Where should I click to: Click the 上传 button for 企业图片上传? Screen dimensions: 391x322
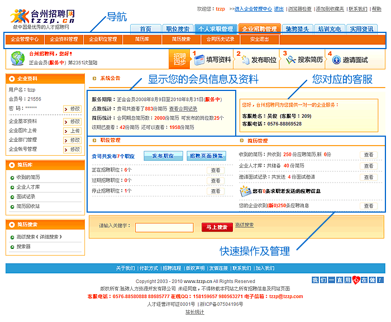pyautogui.click(x=73, y=131)
